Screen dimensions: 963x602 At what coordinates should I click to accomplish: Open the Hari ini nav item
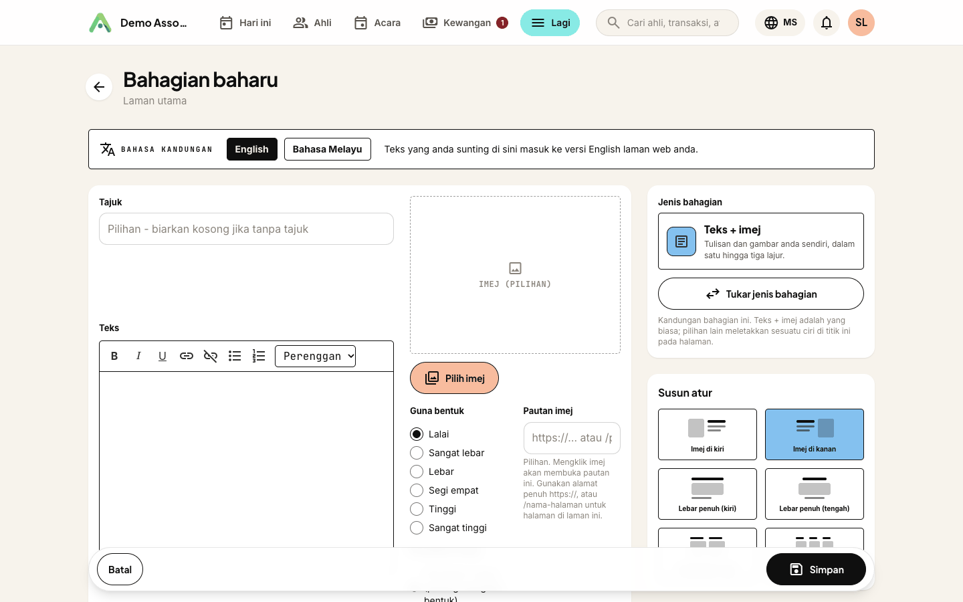tap(245, 23)
